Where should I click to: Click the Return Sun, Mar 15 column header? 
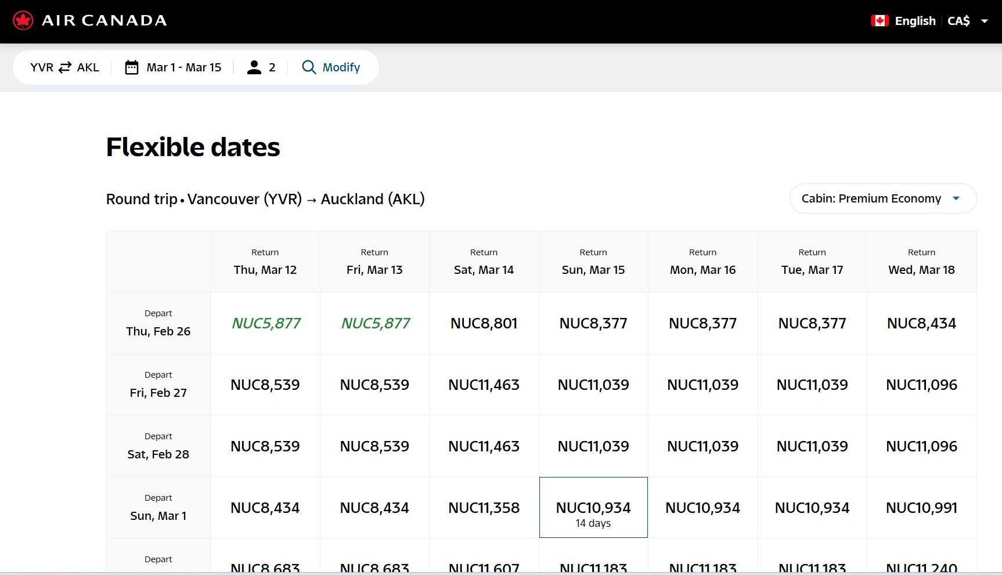click(593, 262)
